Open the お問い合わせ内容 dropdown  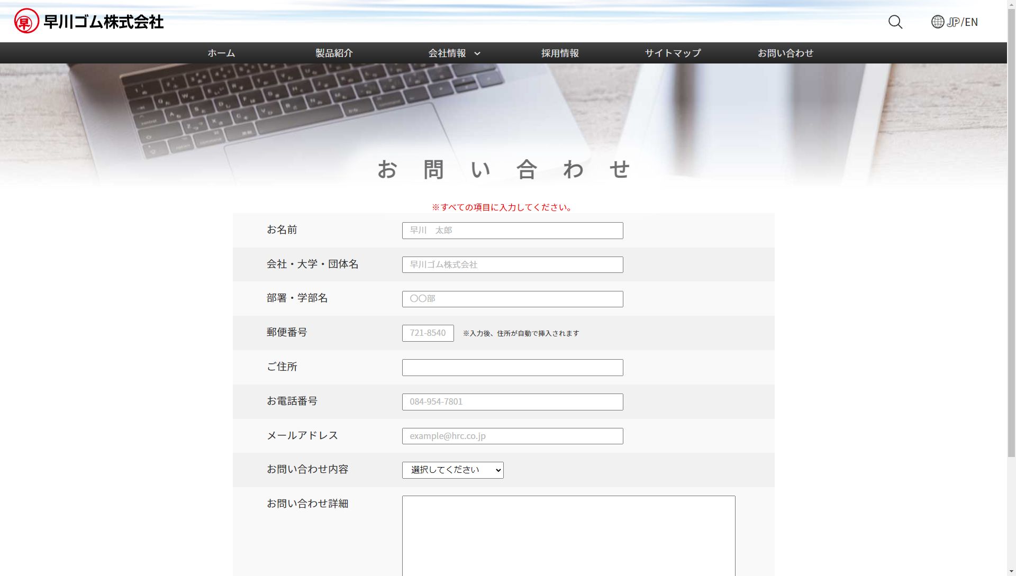tap(453, 470)
